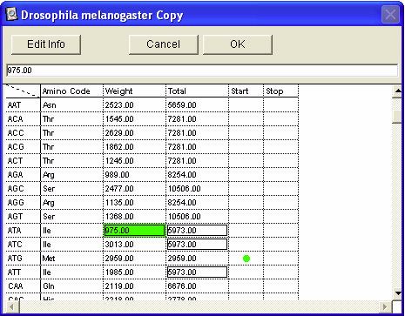Select the AGT row header
This screenshot has width=405, height=316.
pyautogui.click(x=23, y=217)
